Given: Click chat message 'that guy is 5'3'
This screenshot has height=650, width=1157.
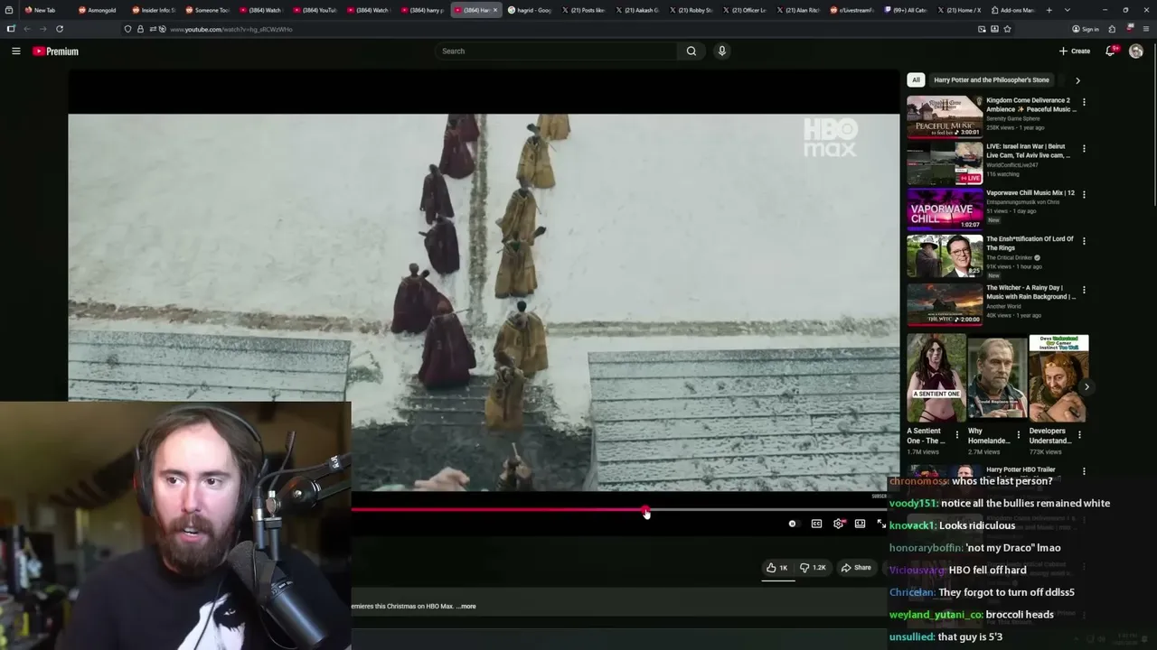Looking at the screenshot, I should (970, 637).
